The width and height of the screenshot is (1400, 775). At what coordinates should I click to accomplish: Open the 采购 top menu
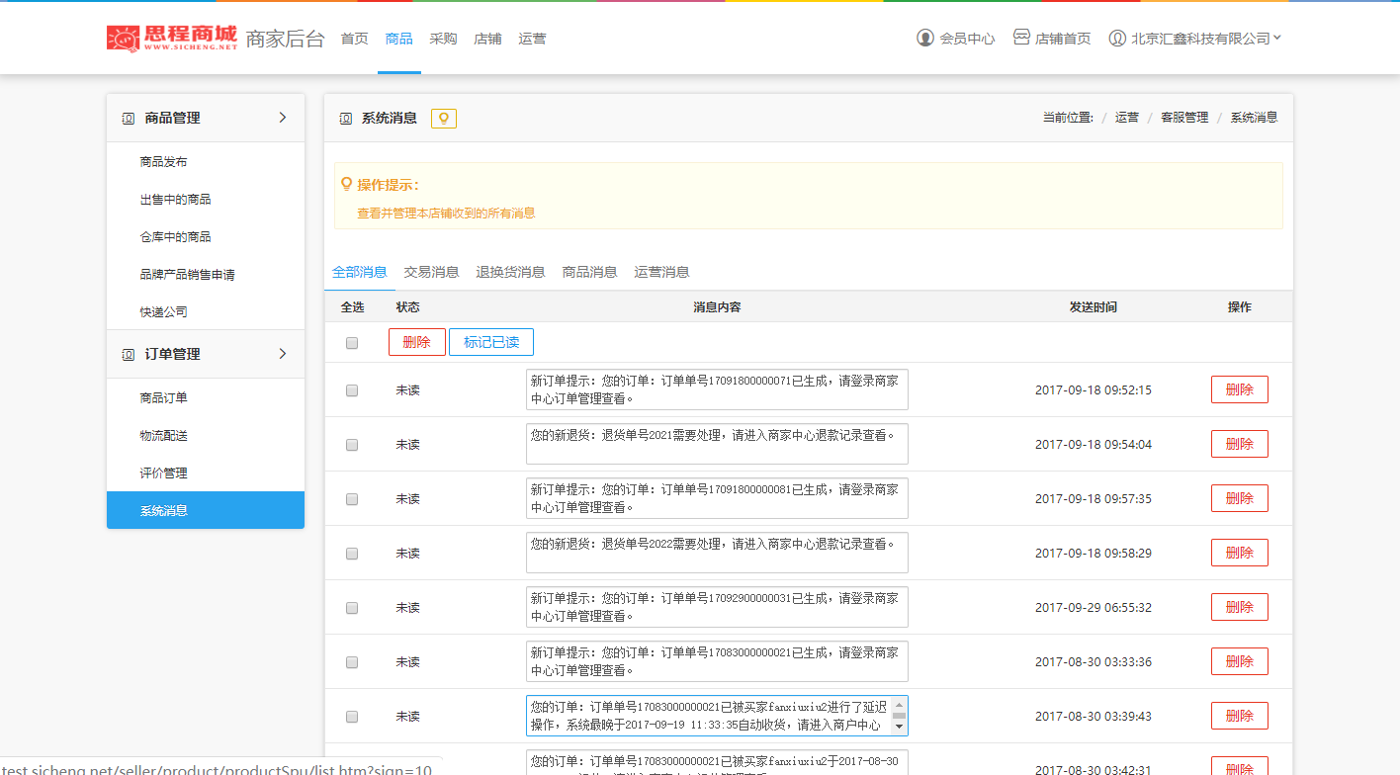point(443,39)
